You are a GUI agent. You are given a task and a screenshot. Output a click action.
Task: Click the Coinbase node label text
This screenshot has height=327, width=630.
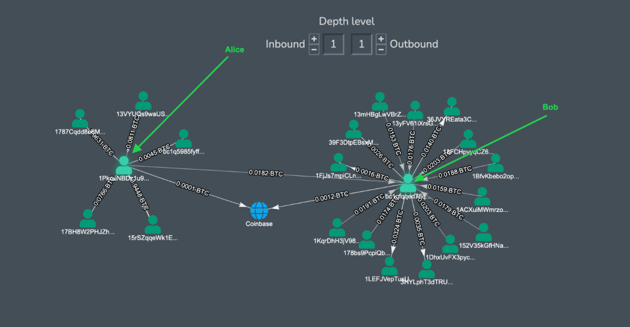[259, 224]
